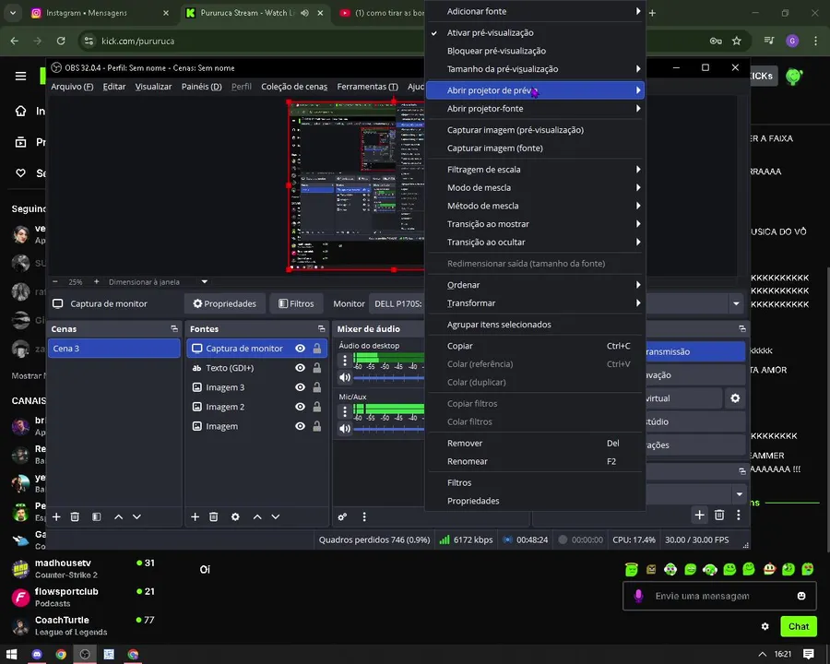The width and height of the screenshot is (830, 664).
Task: Click Envie uma mensagem chat input
Action: 720,596
